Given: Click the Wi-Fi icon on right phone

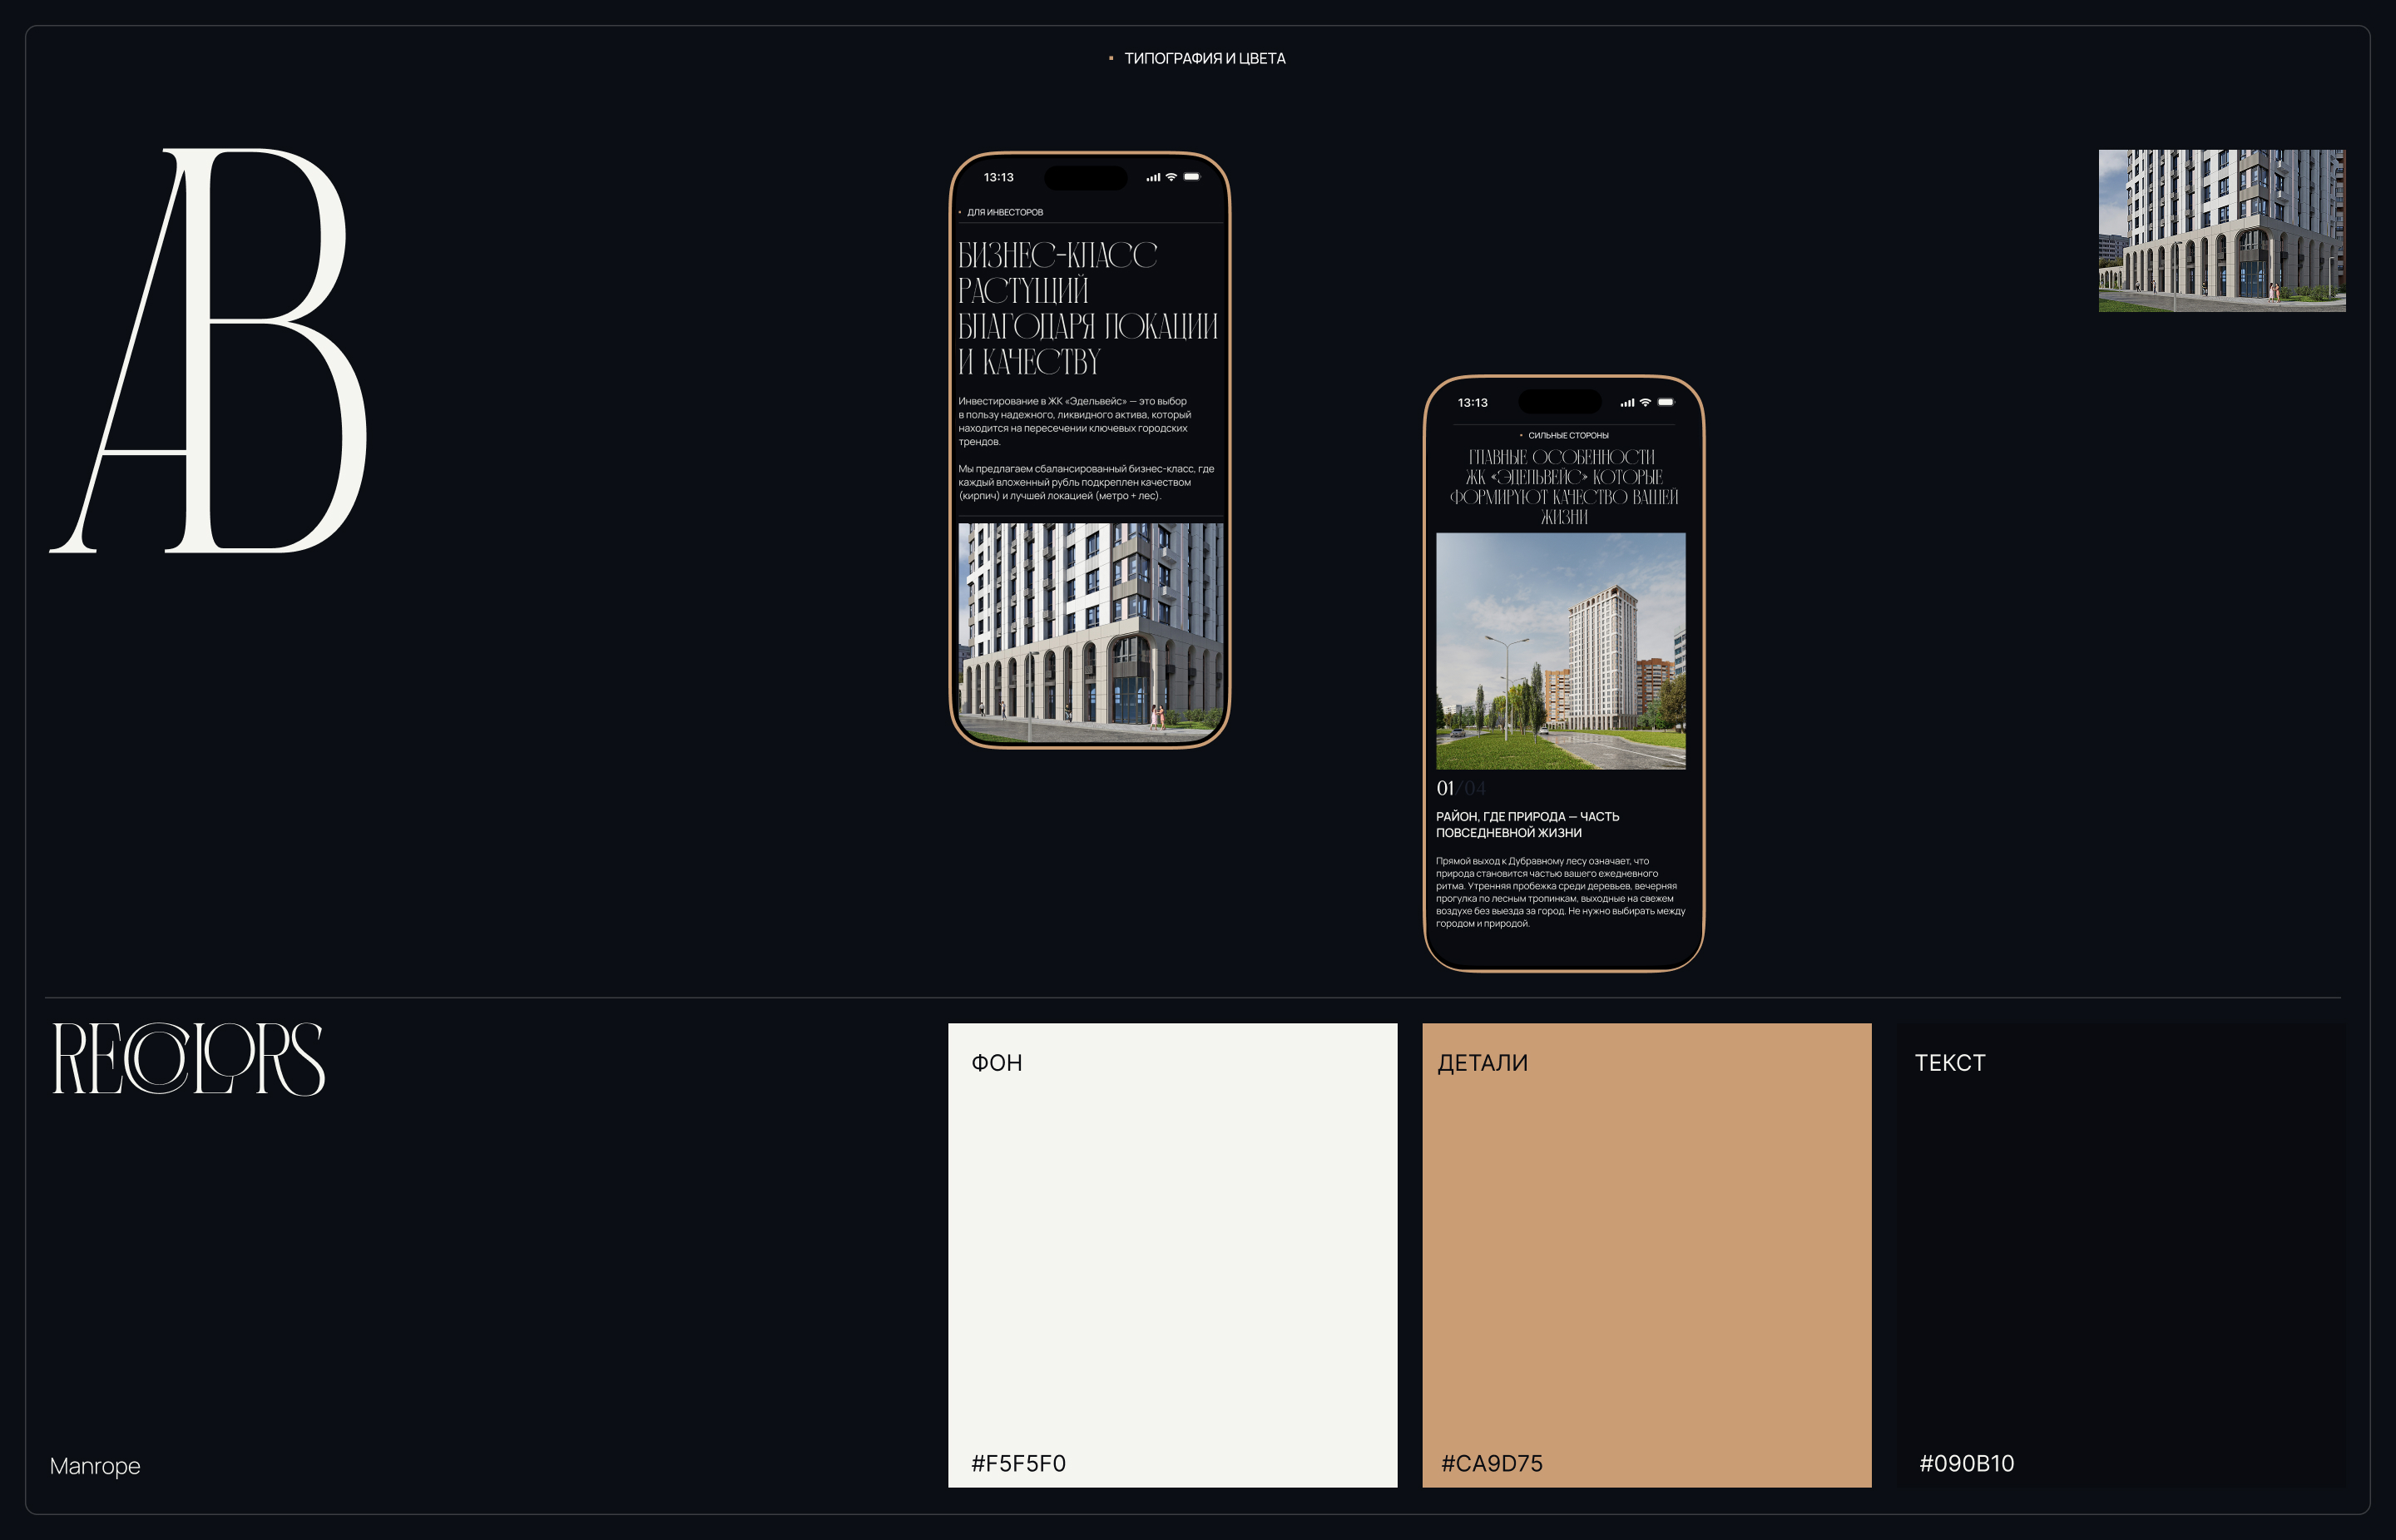Looking at the screenshot, I should pyautogui.click(x=1645, y=402).
